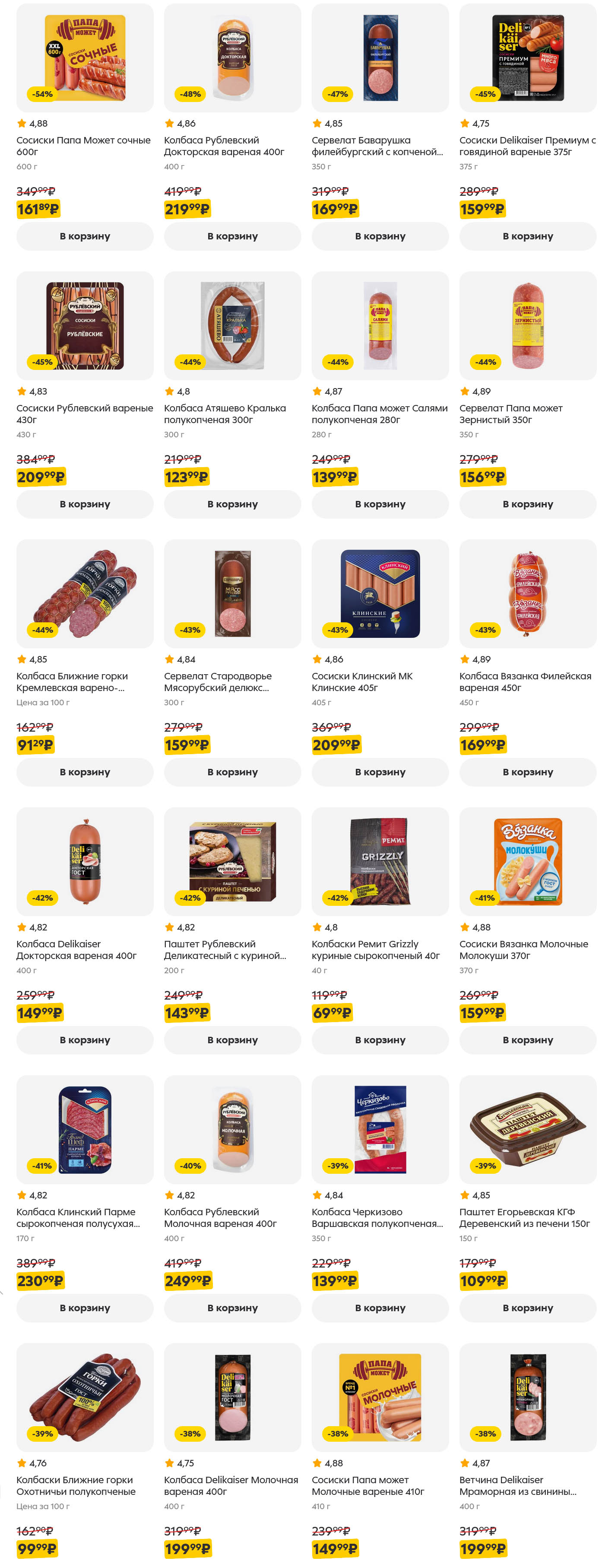Click star icon beside Рублевский Докторская rating
605x1561 pixels.
pyautogui.click(x=170, y=124)
